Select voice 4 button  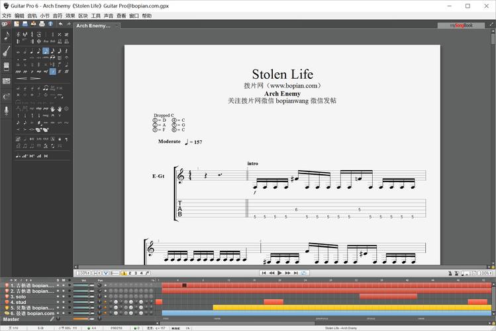141,273
